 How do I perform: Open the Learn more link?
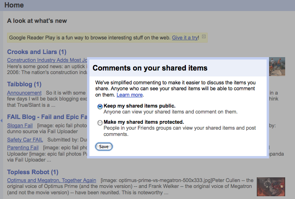(x=130, y=95)
